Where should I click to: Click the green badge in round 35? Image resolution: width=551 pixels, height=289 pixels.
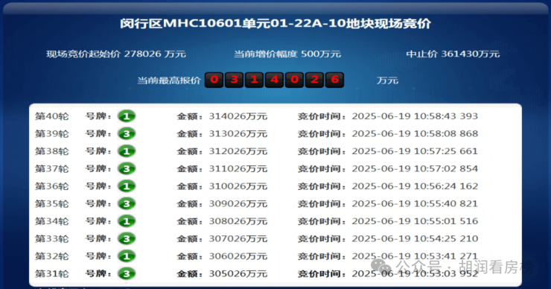[x=127, y=203]
